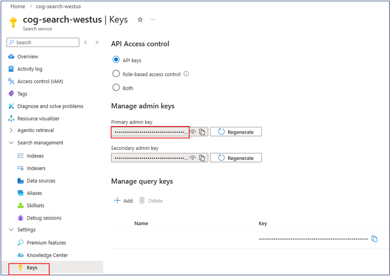Open Activity log page

30,69
